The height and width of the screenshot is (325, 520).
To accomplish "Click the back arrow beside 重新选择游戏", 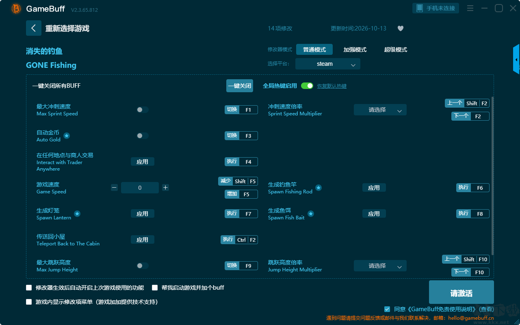I will [x=34, y=28].
